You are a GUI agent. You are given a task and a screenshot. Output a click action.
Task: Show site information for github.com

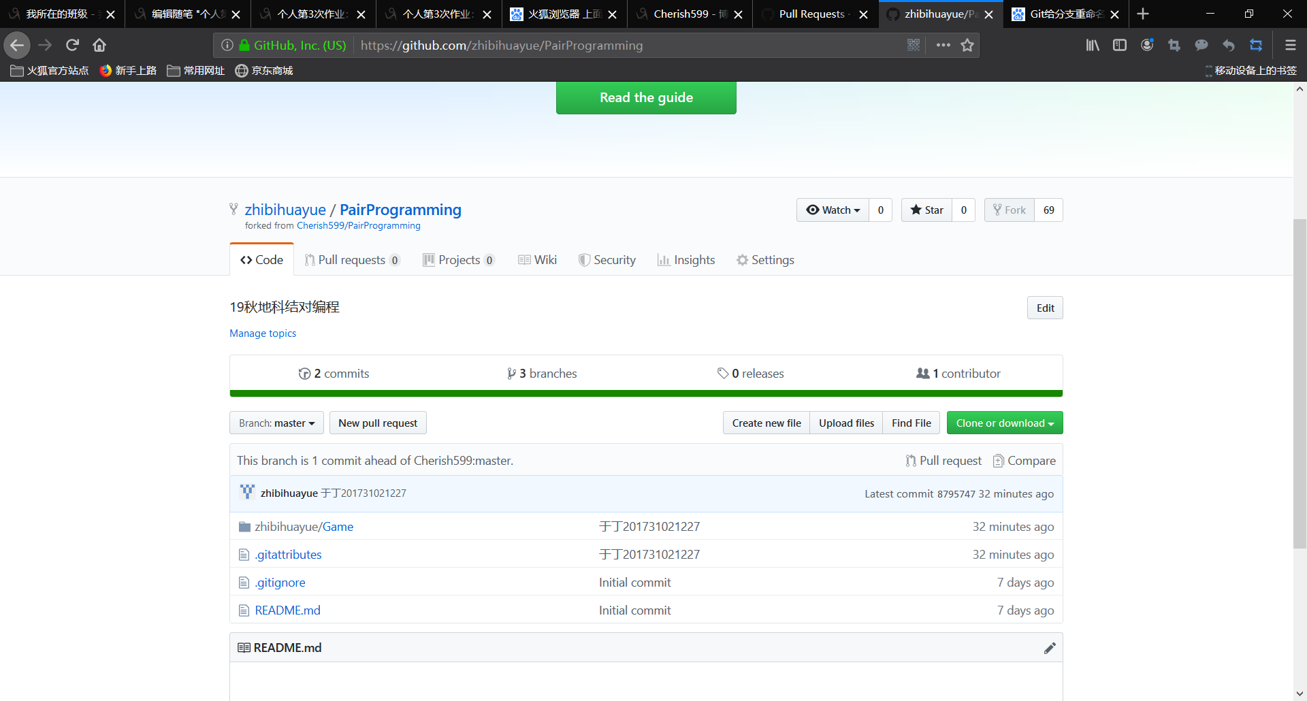coord(227,45)
